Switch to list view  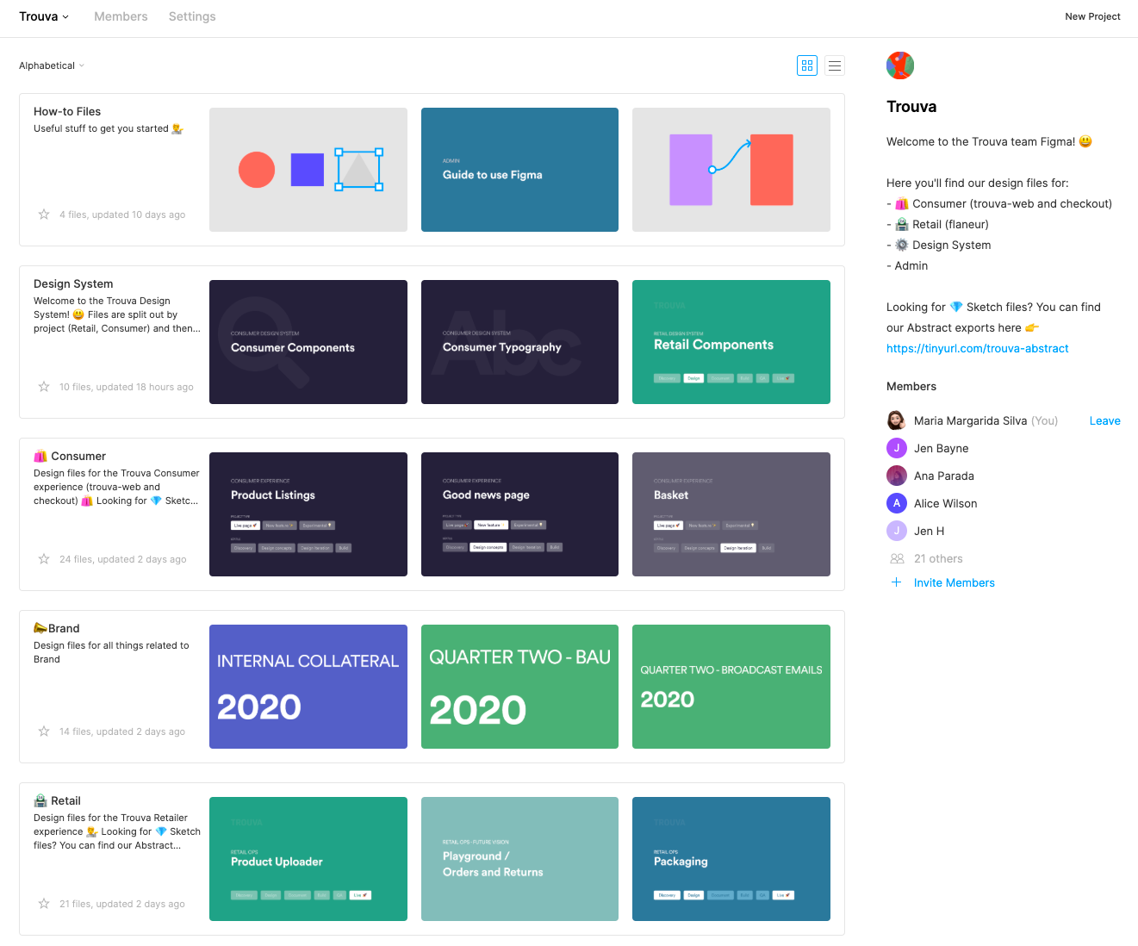[x=835, y=65]
